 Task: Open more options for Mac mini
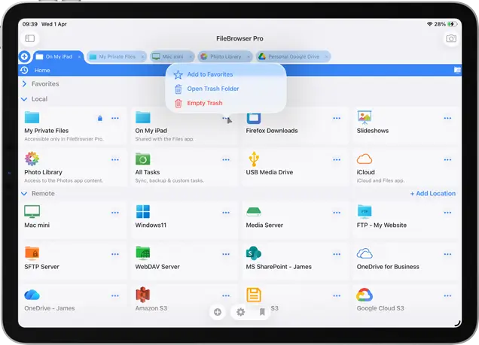tap(115, 213)
